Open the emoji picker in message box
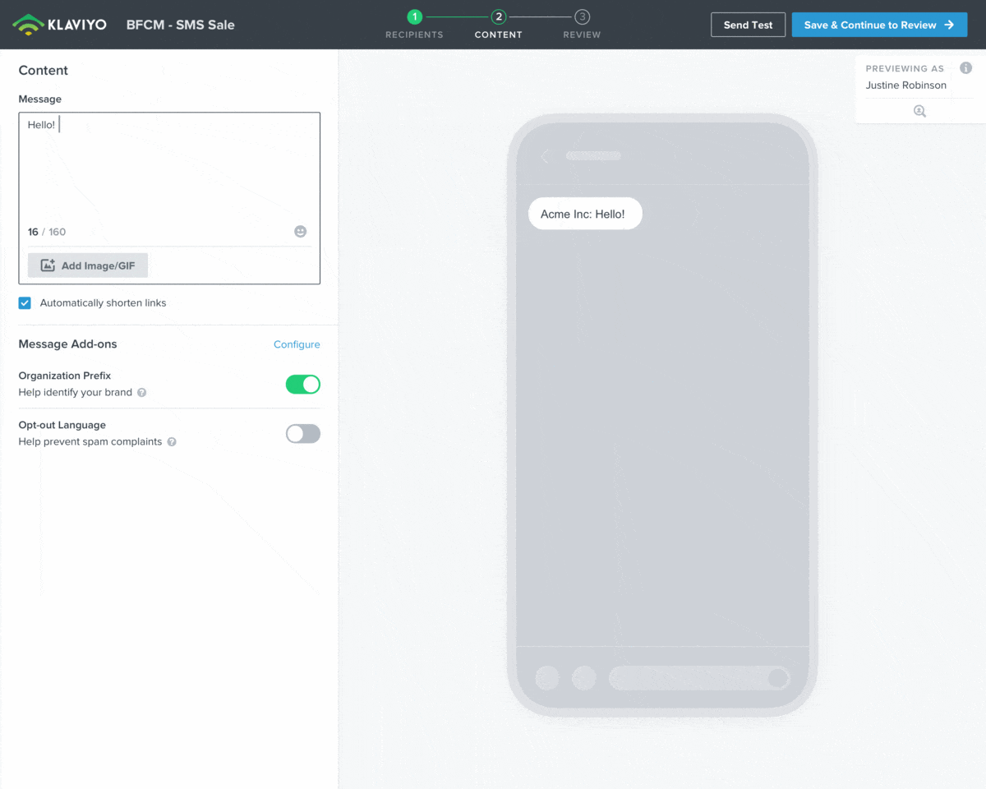 pyautogui.click(x=301, y=232)
